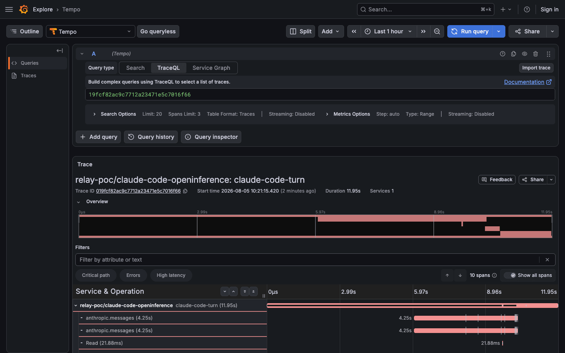Open Query inspector
The width and height of the screenshot is (565, 353).
pyautogui.click(x=211, y=137)
